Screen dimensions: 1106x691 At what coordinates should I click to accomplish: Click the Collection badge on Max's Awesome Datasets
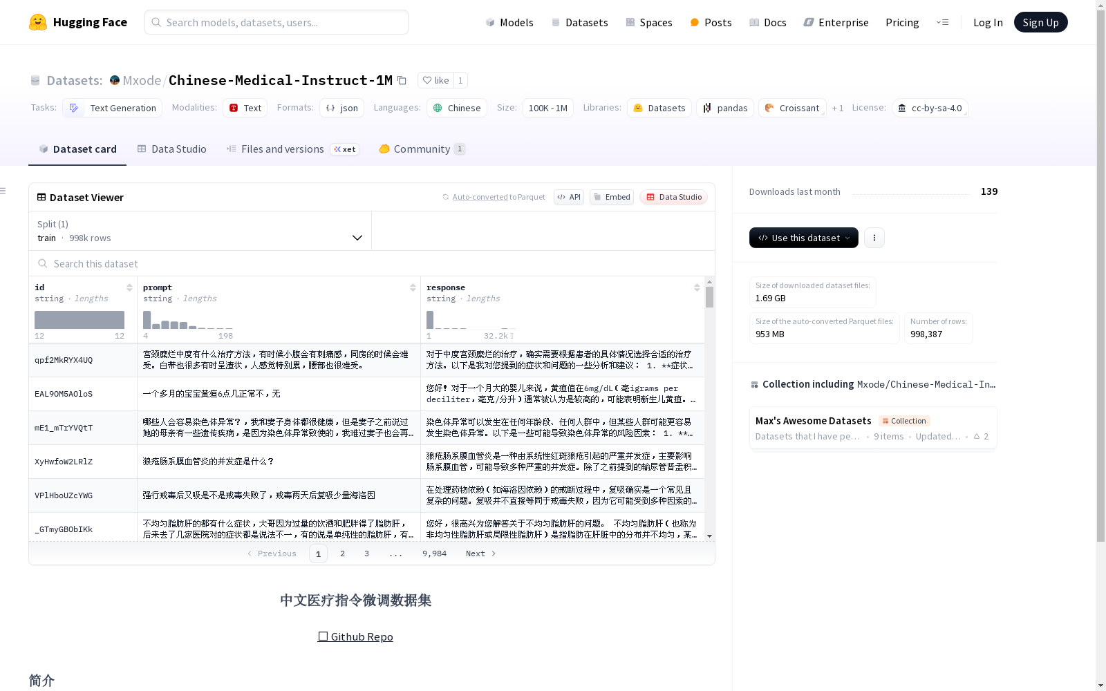[904, 421]
